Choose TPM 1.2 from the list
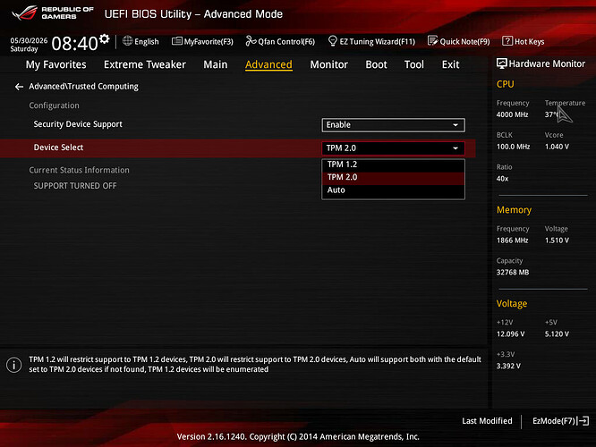This screenshot has height=447, width=596. tap(393, 164)
